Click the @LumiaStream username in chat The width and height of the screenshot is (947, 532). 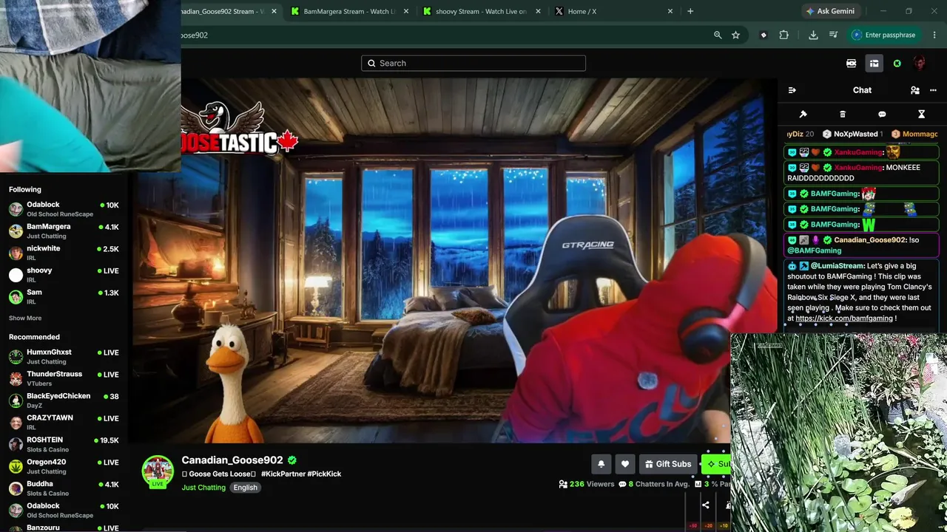pyautogui.click(x=838, y=266)
